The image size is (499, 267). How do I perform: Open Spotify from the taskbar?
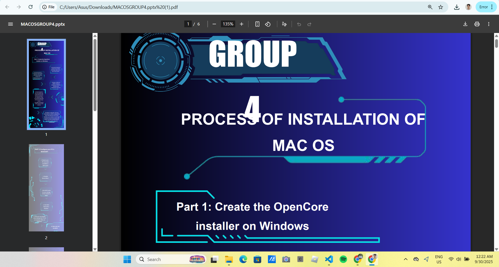(x=343, y=259)
